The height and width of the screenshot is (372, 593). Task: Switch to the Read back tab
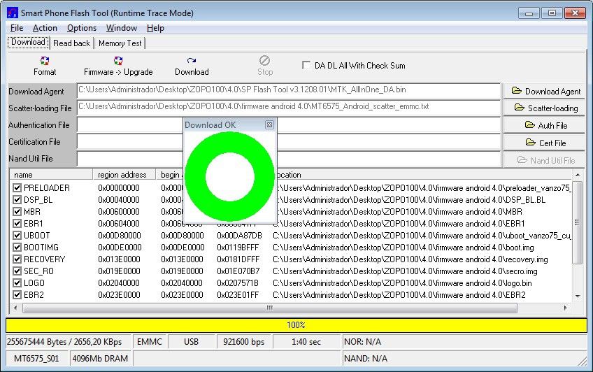pyautogui.click(x=71, y=43)
